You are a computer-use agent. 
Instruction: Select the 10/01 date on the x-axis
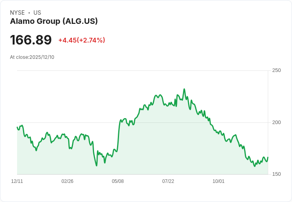click(x=219, y=181)
